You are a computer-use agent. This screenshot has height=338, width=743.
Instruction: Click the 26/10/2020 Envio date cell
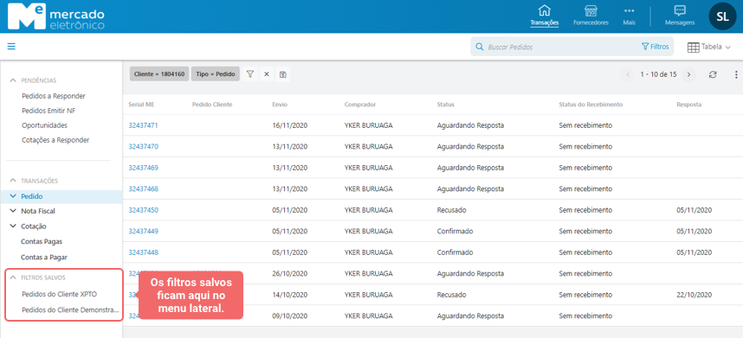pos(289,273)
